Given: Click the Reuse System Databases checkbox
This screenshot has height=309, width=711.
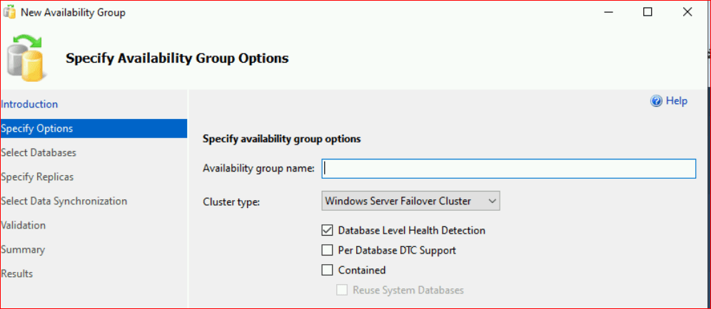Looking at the screenshot, I should 342,290.
